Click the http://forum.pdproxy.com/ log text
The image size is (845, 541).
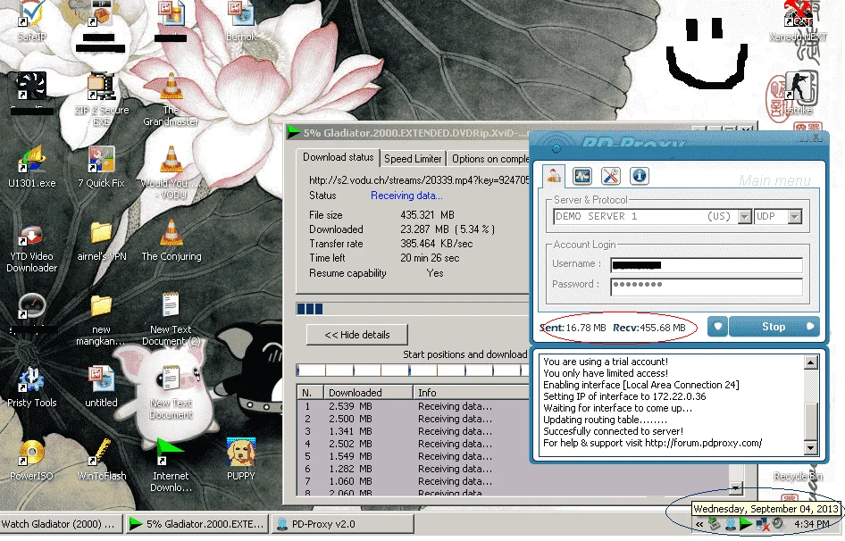click(703, 443)
